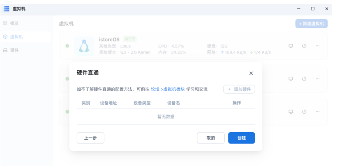This screenshot has width=344, height=166.
Task: Open the ellipsis menu of the third VM row
Action: pos(317,112)
